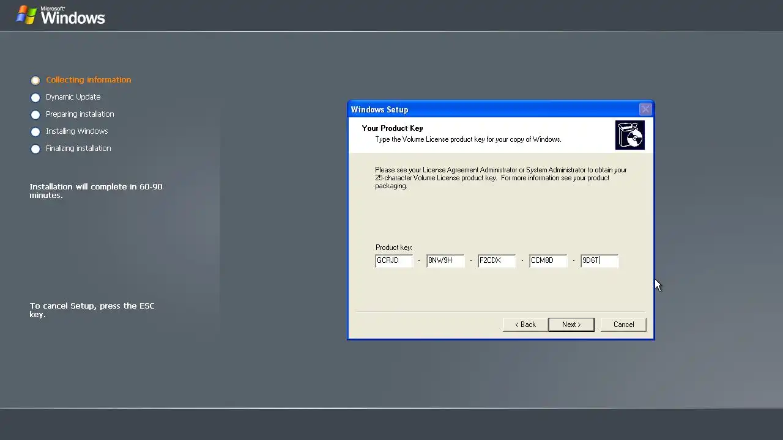The image size is (783, 440).
Task: Click the 'Installation will complete in 60-90 minutes' text
Action: click(x=96, y=191)
